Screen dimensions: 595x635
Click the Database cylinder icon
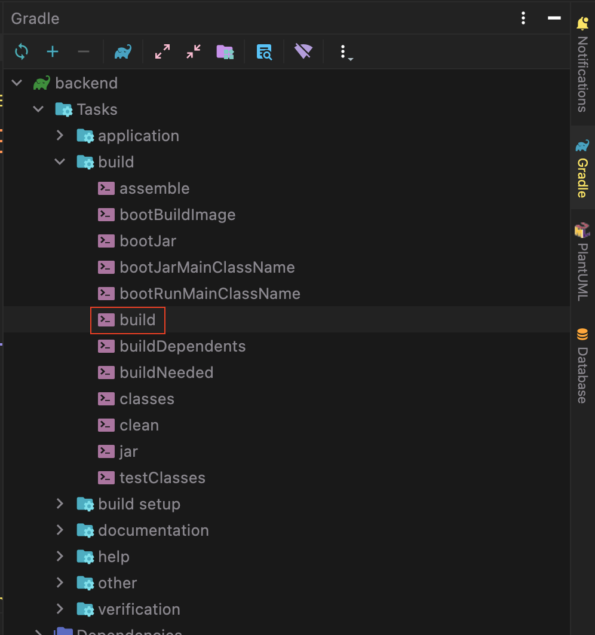tap(582, 334)
